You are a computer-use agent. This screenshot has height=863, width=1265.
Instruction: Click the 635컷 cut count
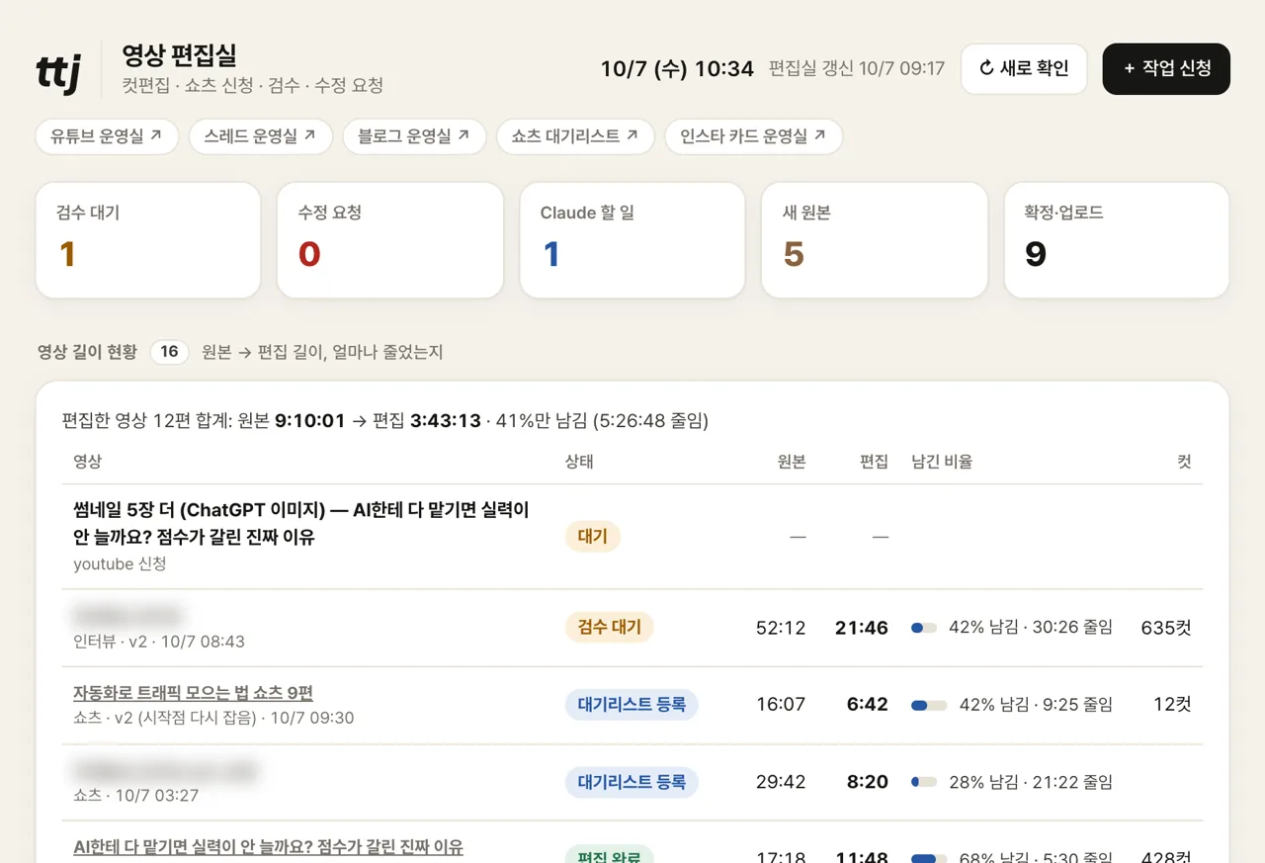(x=1166, y=628)
